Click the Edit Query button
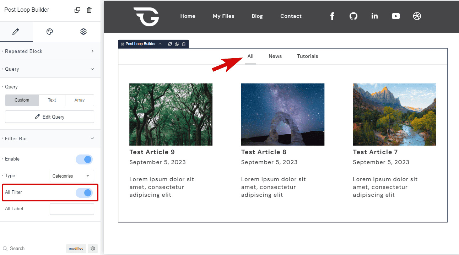This screenshot has height=255, width=459. point(49,117)
